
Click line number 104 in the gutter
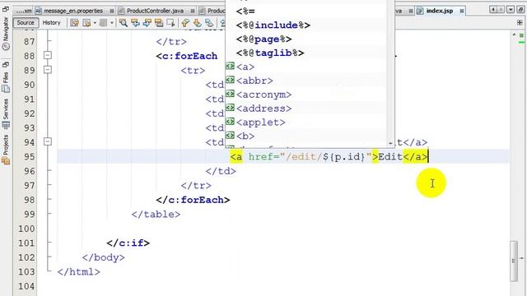tap(26, 286)
